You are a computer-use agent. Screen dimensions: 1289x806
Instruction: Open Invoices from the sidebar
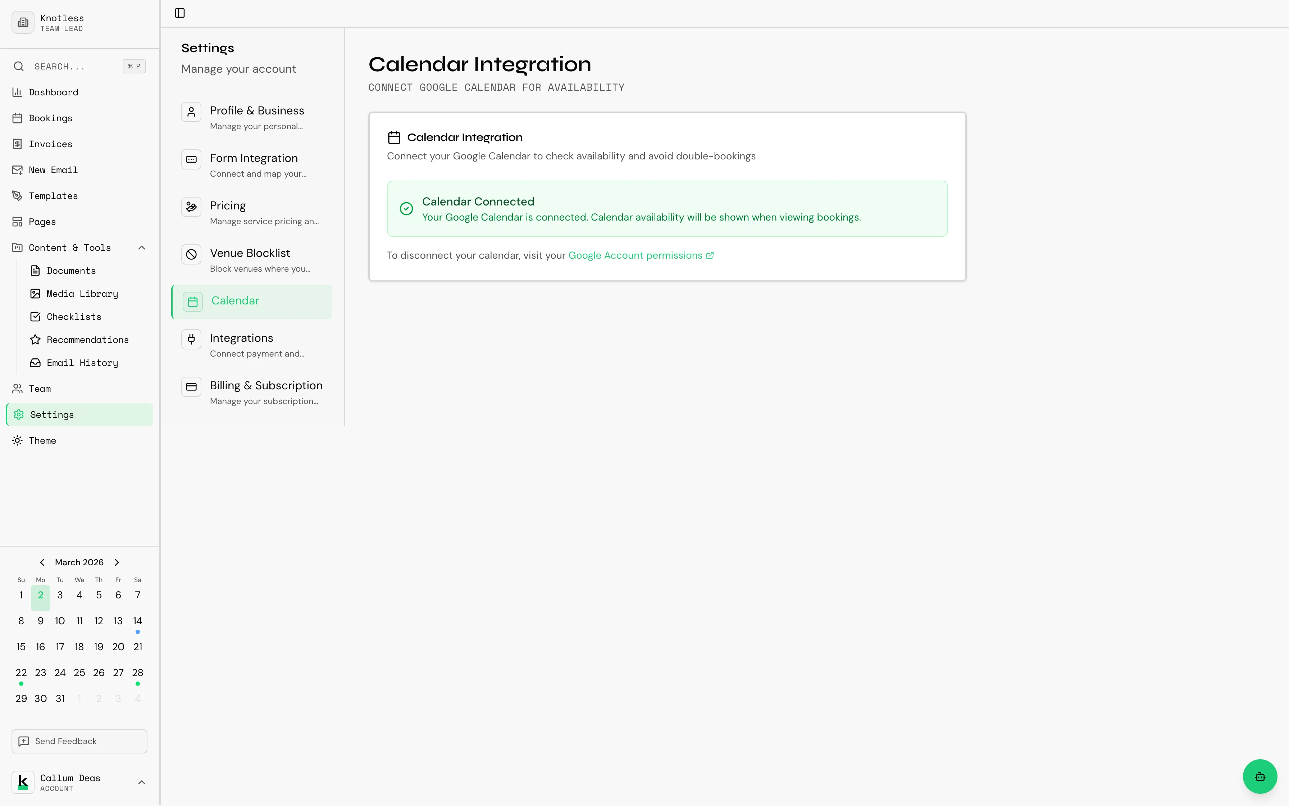[50, 144]
